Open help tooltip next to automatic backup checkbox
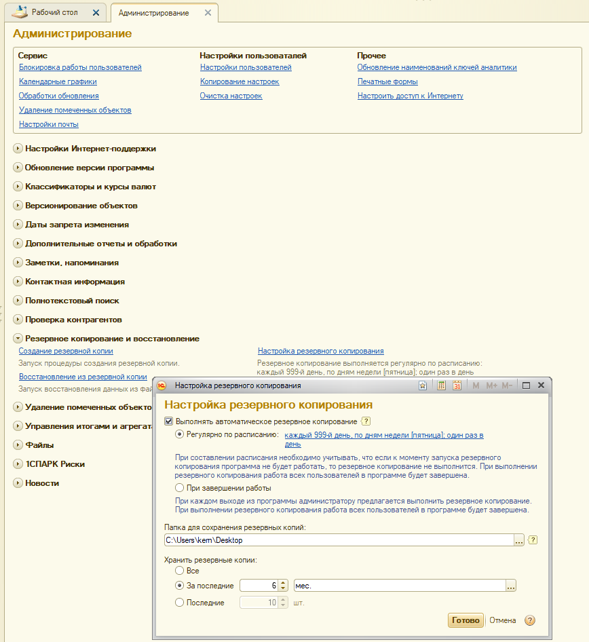589x642 pixels. pos(366,421)
